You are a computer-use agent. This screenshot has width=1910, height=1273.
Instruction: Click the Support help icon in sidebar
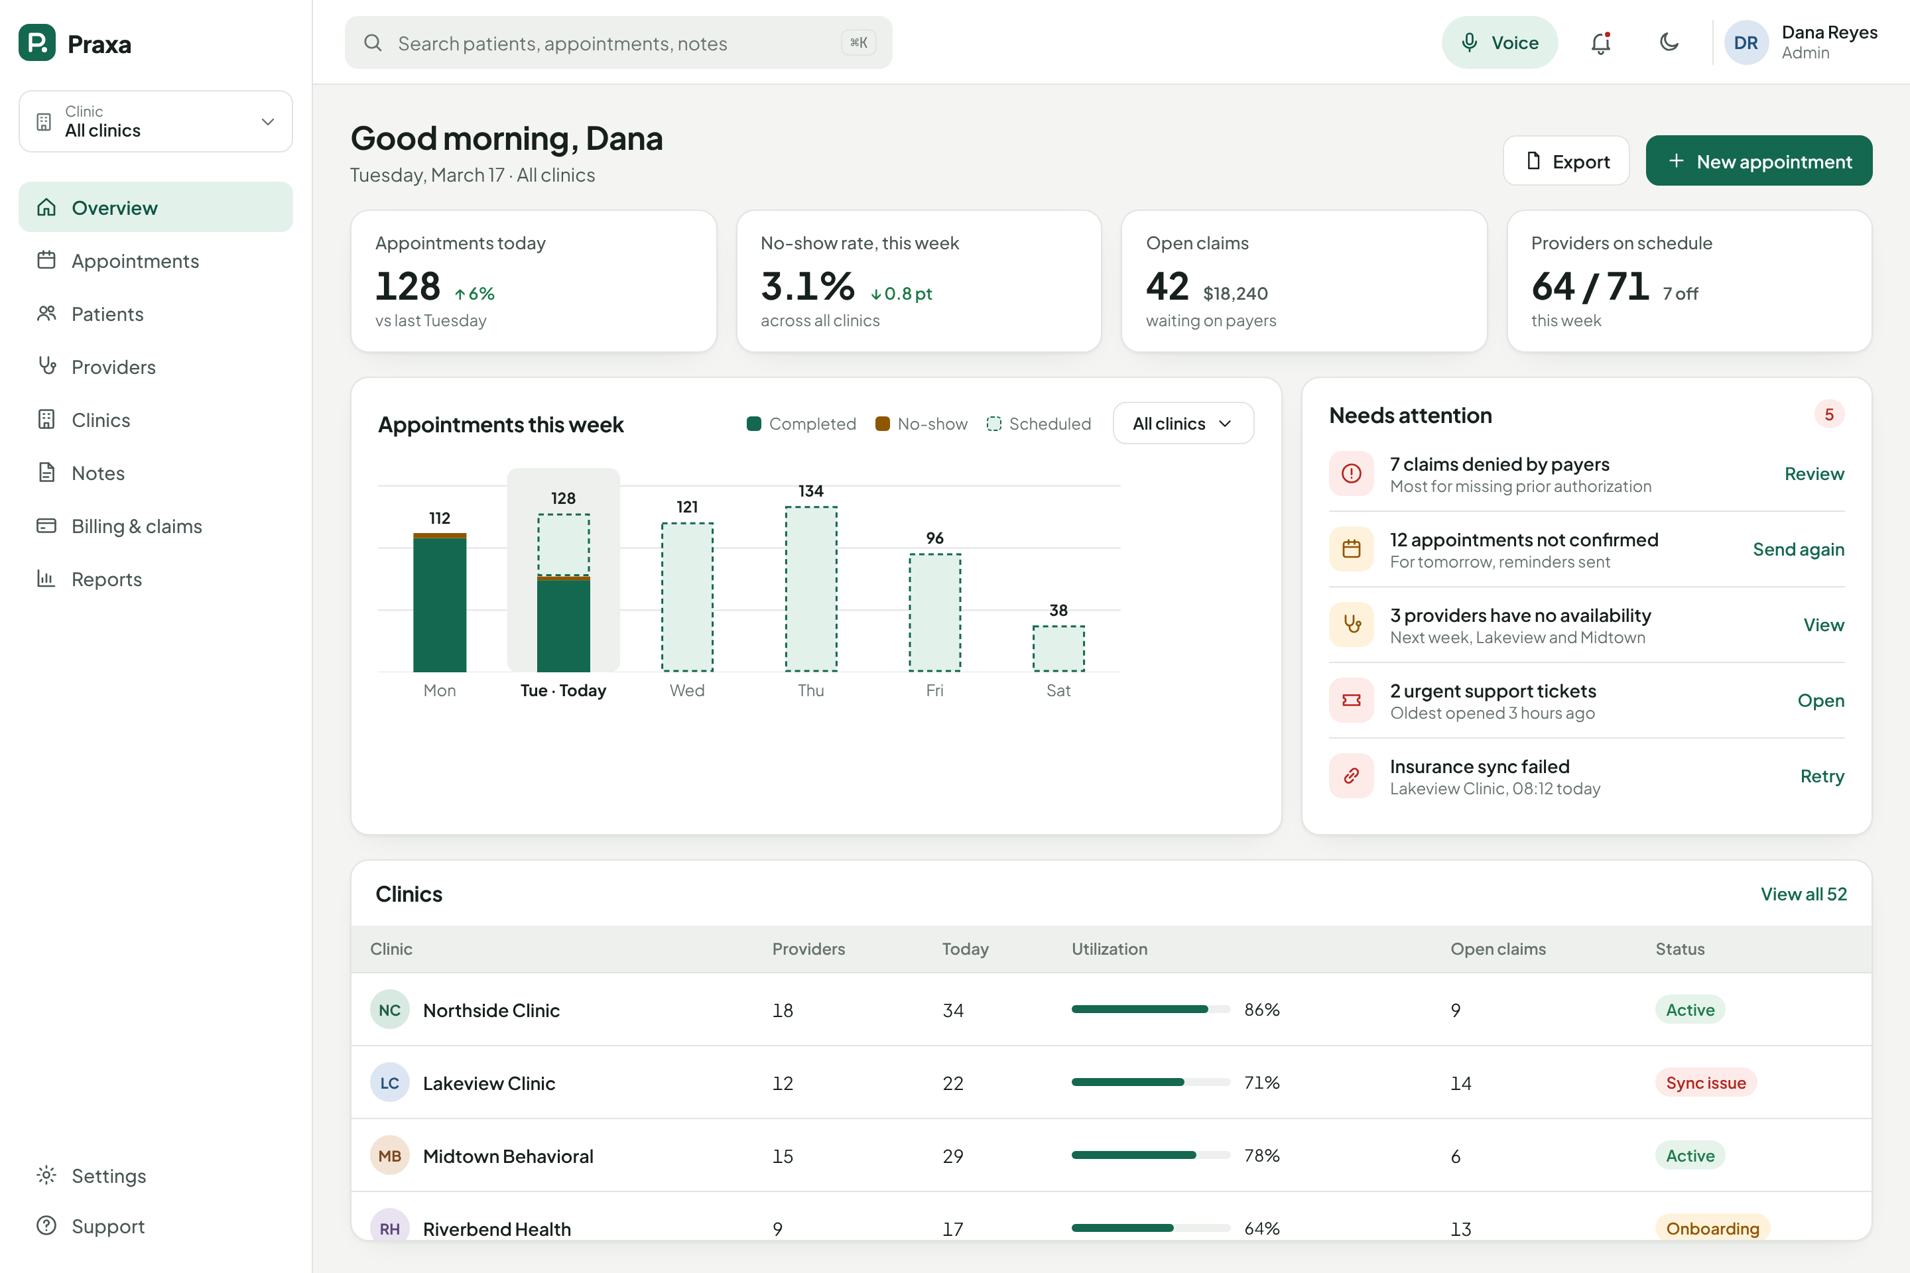46,1225
